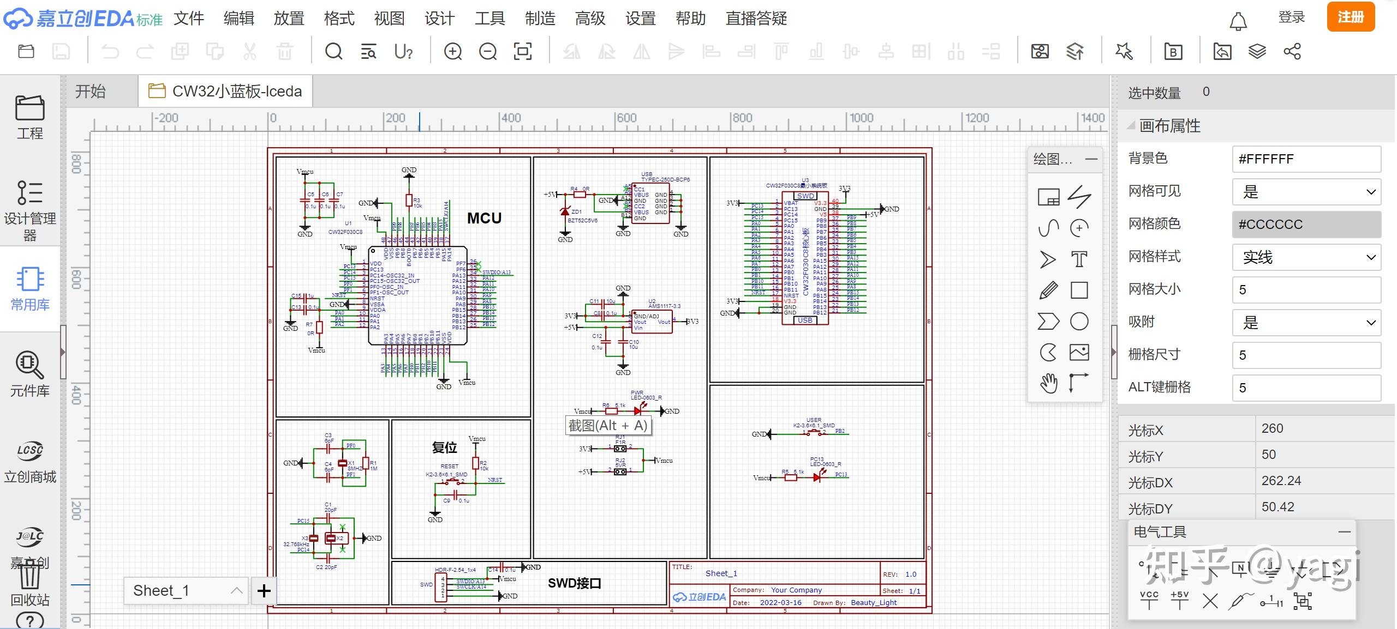
Task: Open the 常用库 common library panel
Action: (x=30, y=289)
